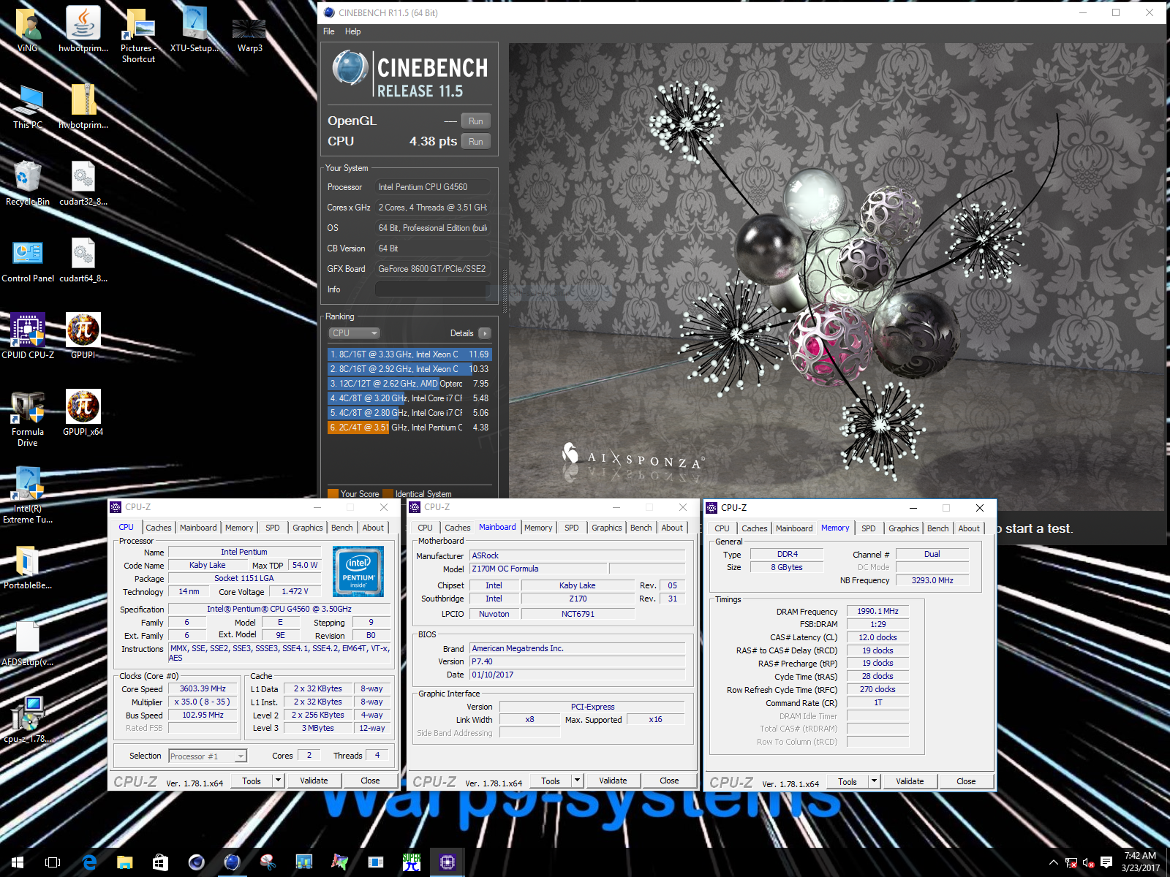Run the Cinebench OpenGL test
This screenshot has height=877, width=1170.
[475, 121]
